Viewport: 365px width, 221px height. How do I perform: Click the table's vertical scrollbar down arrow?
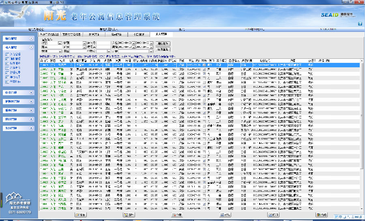(362, 210)
